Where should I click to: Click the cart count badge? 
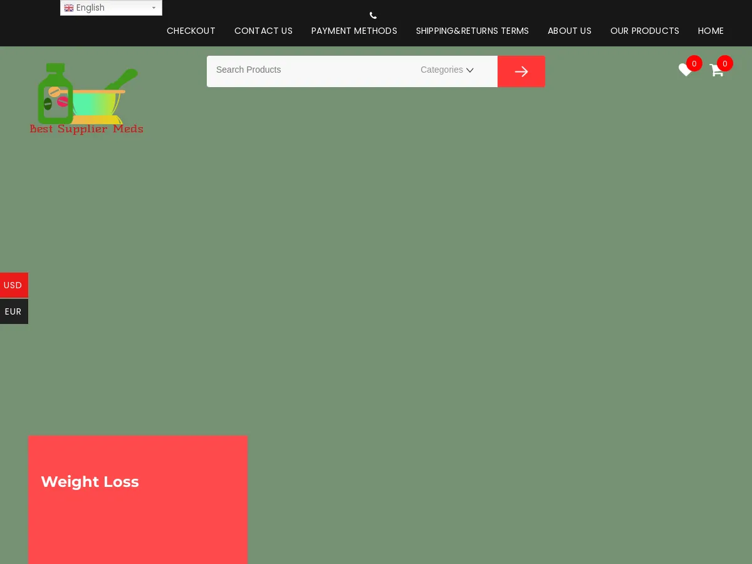click(724, 63)
